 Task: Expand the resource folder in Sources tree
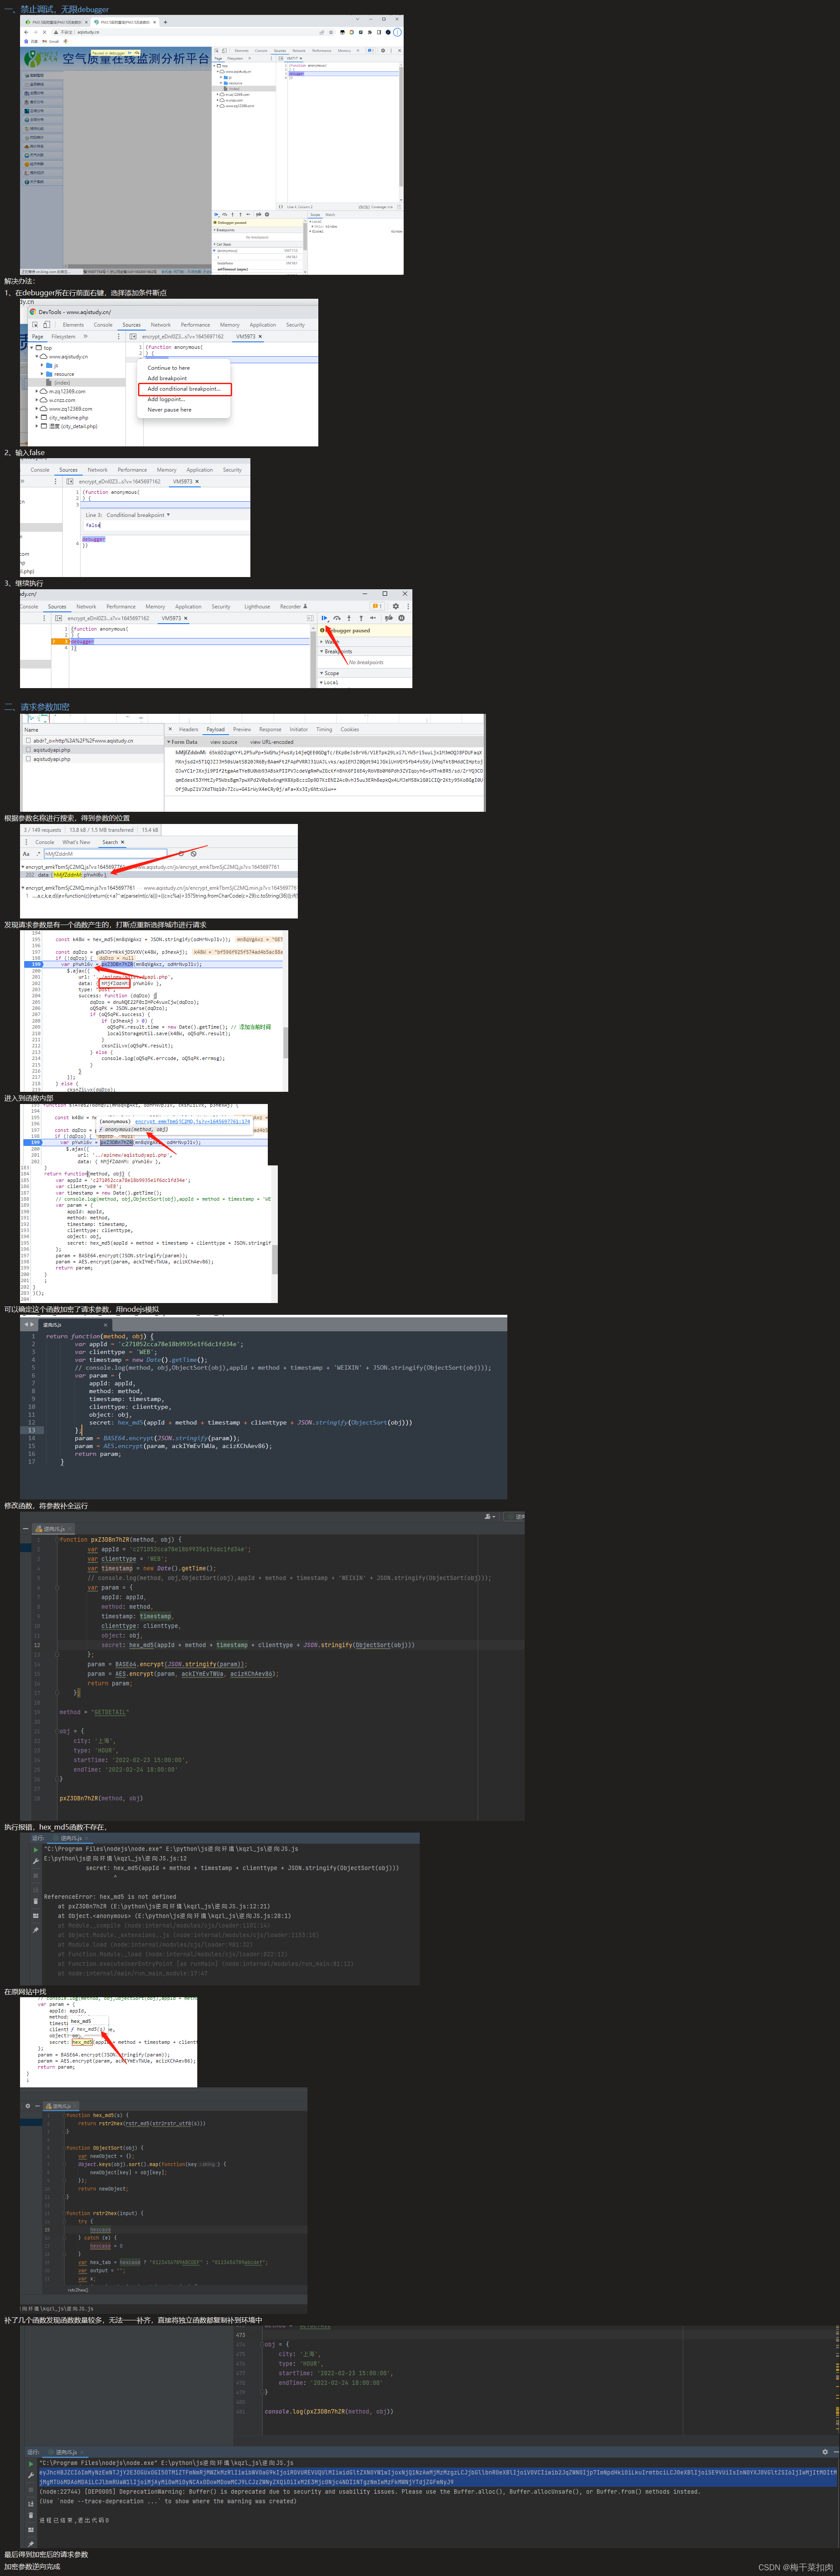(x=42, y=374)
